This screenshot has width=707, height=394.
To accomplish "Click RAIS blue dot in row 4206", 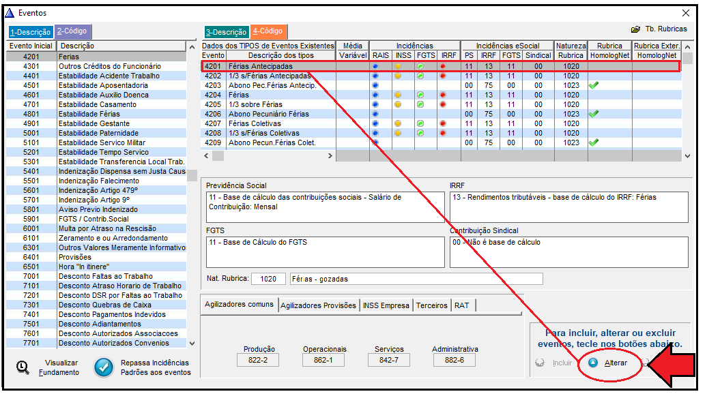I will 375,114.
